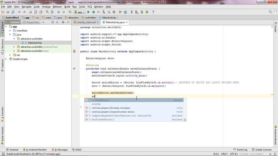This screenshot has height=156, width=278.
Task: Switch to activity_main.xml editor tab
Action: pos(86,22)
